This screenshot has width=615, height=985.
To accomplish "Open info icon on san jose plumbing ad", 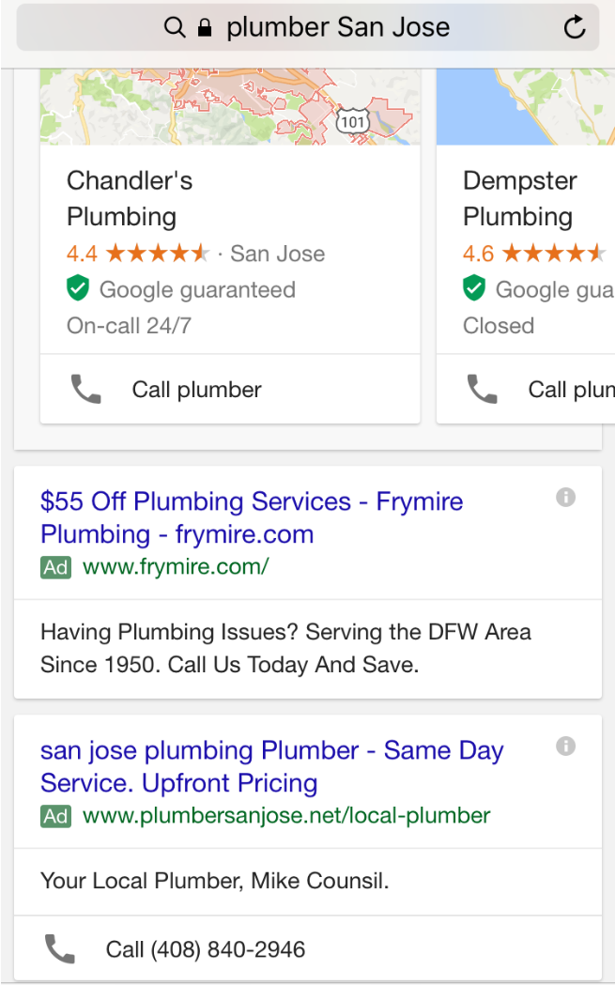I will coord(565,746).
